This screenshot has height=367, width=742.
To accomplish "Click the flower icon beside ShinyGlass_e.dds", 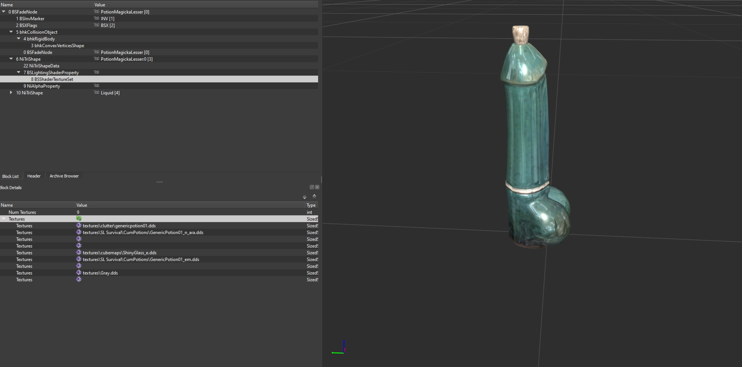I will tap(79, 252).
